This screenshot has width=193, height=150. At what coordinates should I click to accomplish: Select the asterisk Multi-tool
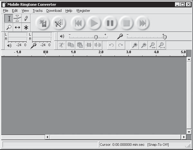click(26, 27)
